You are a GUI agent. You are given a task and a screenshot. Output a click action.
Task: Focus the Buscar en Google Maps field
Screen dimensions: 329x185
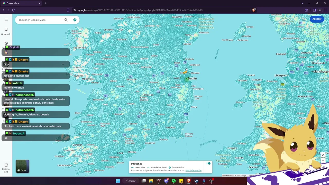(40, 20)
